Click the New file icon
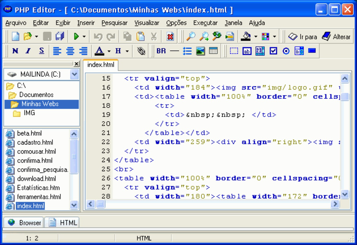 [x=15, y=37]
